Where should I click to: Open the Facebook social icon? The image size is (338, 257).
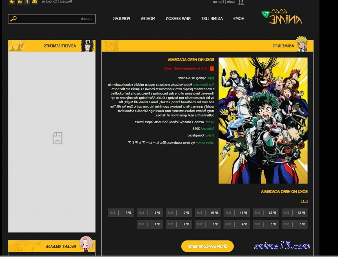[27, 2]
